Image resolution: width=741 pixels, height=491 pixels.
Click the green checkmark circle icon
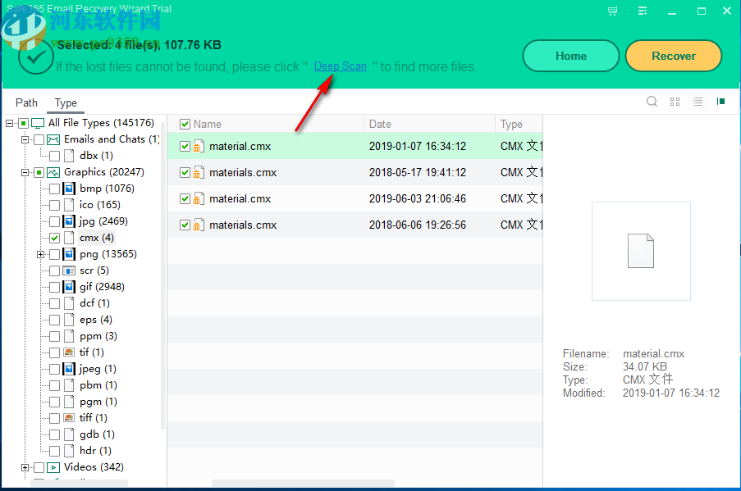pos(36,58)
